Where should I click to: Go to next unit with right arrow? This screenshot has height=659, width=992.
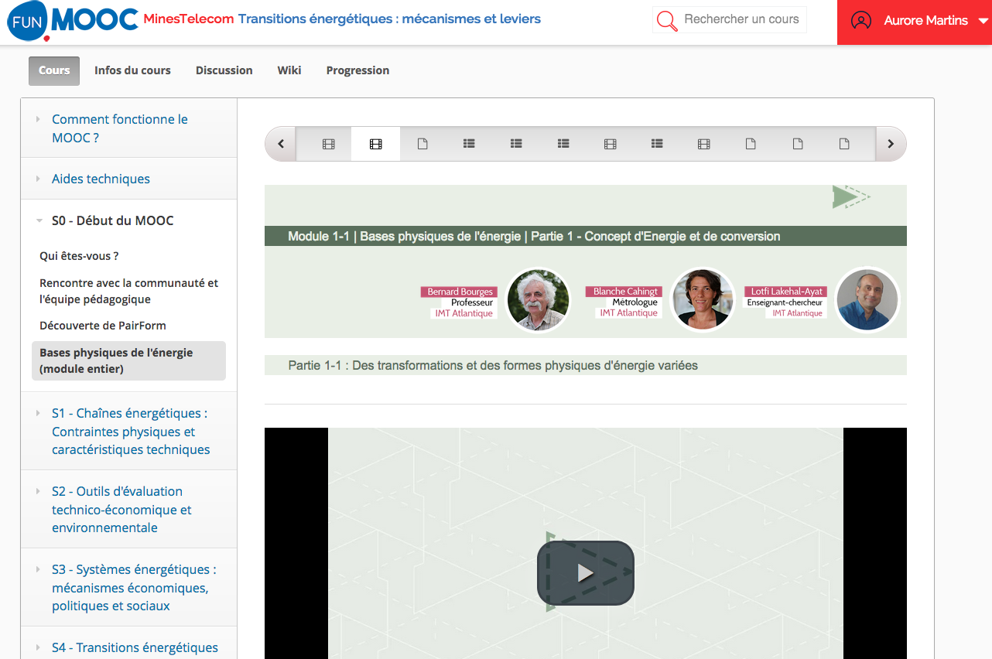[891, 144]
